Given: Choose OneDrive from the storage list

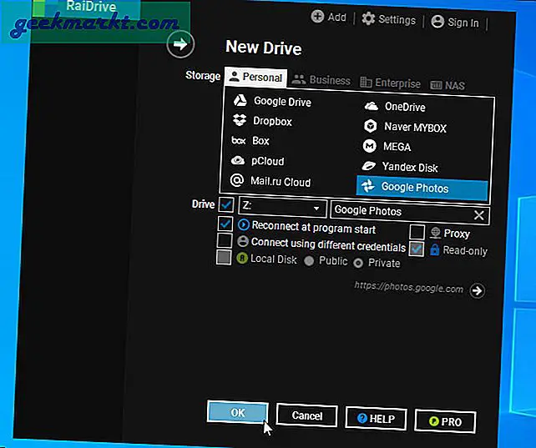Looking at the screenshot, I should coord(405,107).
